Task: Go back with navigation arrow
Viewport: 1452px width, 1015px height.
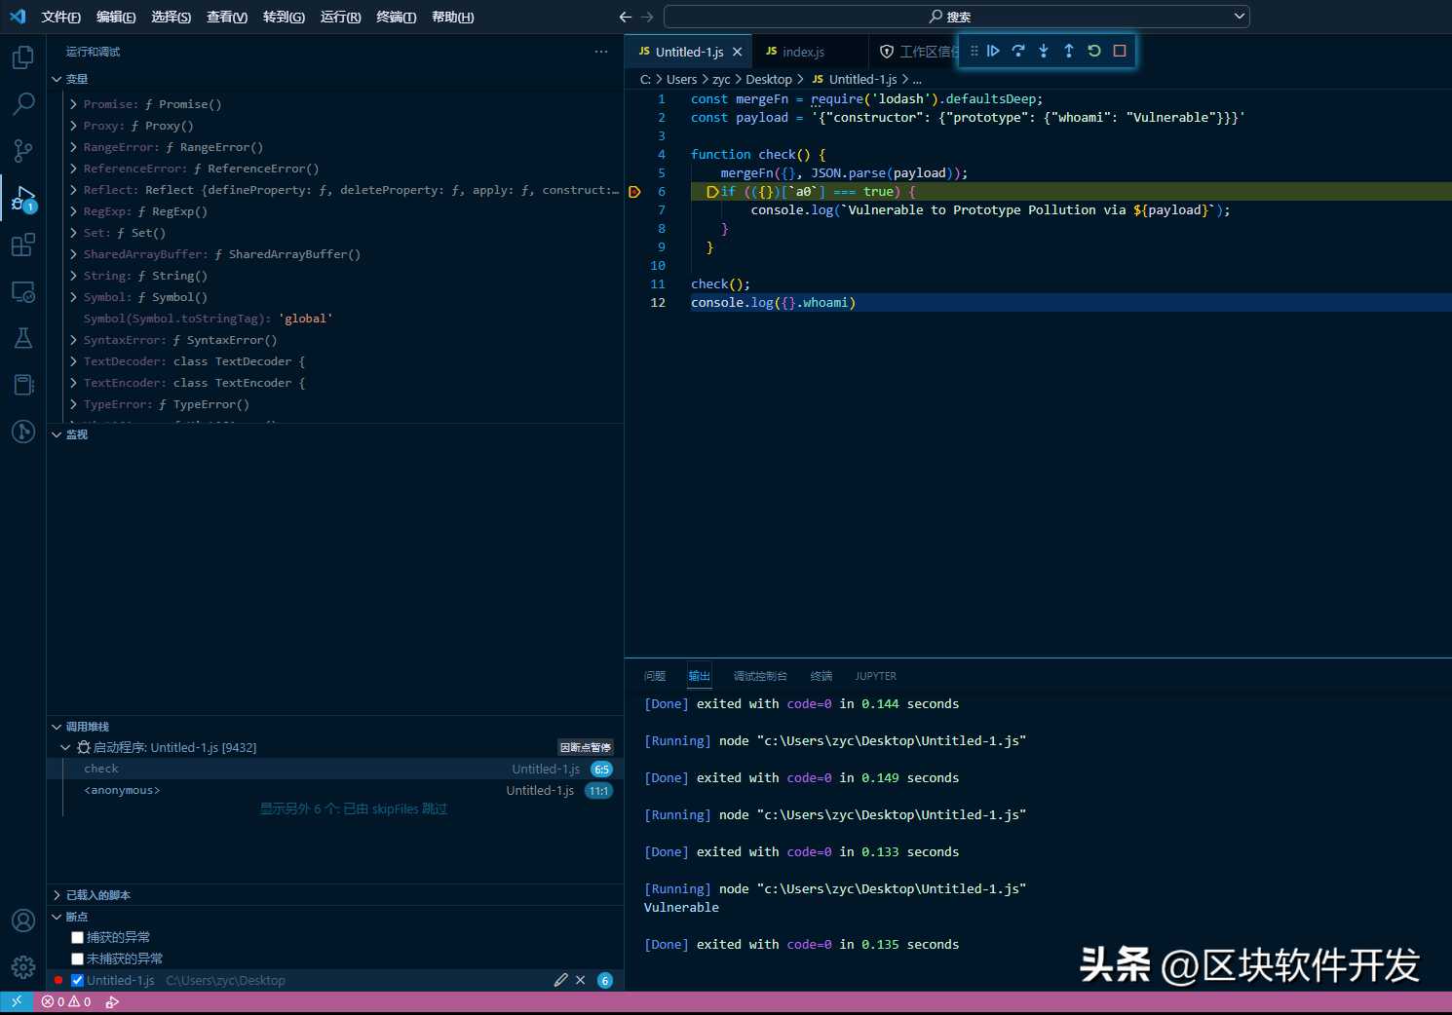Action: click(626, 17)
